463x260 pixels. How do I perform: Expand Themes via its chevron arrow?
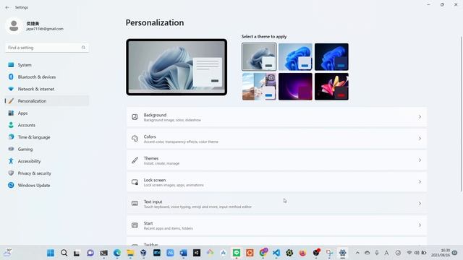point(420,160)
